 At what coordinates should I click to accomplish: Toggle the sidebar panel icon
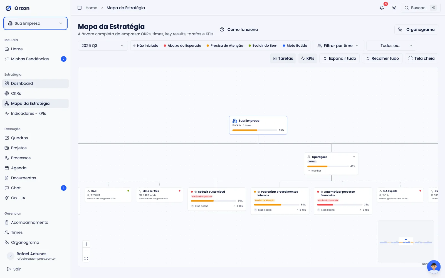[80, 8]
